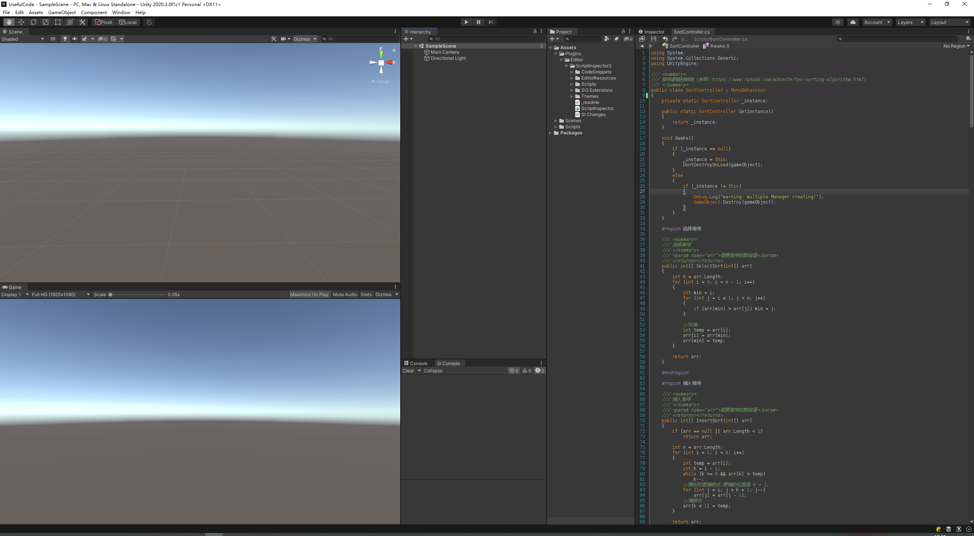Expand the CodeSnippets folder
The image size is (974, 536).
(x=571, y=72)
